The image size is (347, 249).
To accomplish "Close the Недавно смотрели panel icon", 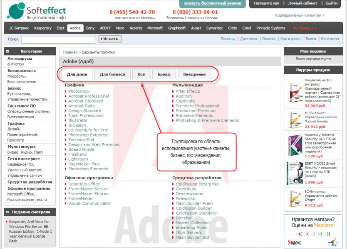I will coord(7,212).
